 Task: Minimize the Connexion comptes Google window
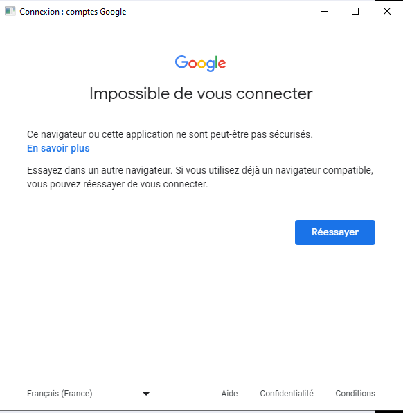(324, 11)
